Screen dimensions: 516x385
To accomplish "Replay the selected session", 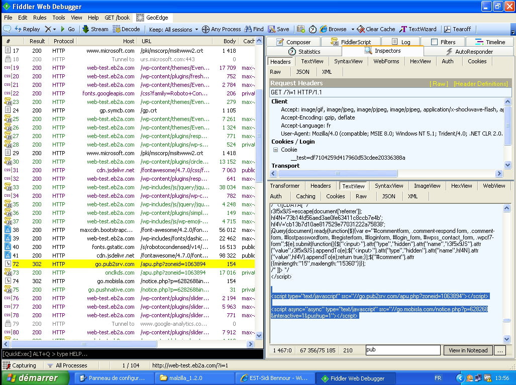I will 28,29.
